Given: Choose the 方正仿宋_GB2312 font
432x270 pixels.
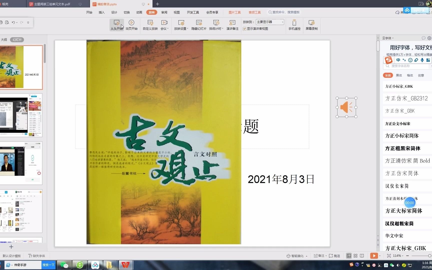Looking at the screenshot, I should [407, 98].
